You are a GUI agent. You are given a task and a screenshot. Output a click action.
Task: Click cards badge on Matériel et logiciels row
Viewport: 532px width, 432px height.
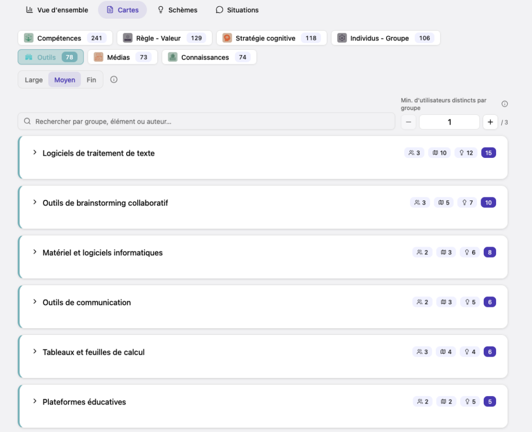pos(446,252)
